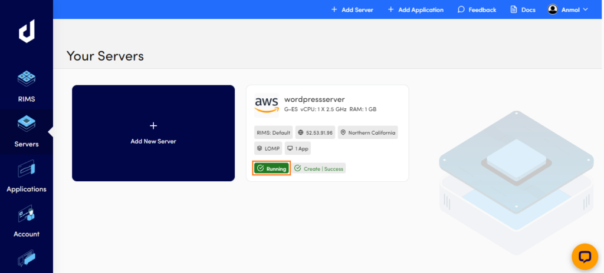
Task: Click the location pin icon by Northern California
Action: pyautogui.click(x=343, y=132)
